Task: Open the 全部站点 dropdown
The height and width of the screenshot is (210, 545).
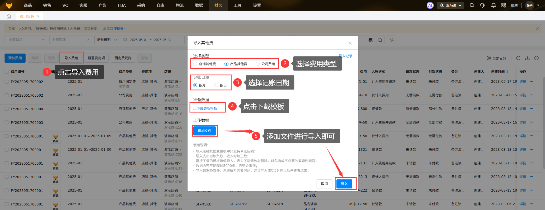Action: (x=26, y=40)
